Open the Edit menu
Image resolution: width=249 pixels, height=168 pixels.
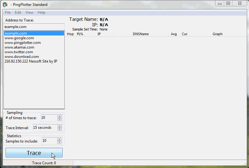[18, 12]
